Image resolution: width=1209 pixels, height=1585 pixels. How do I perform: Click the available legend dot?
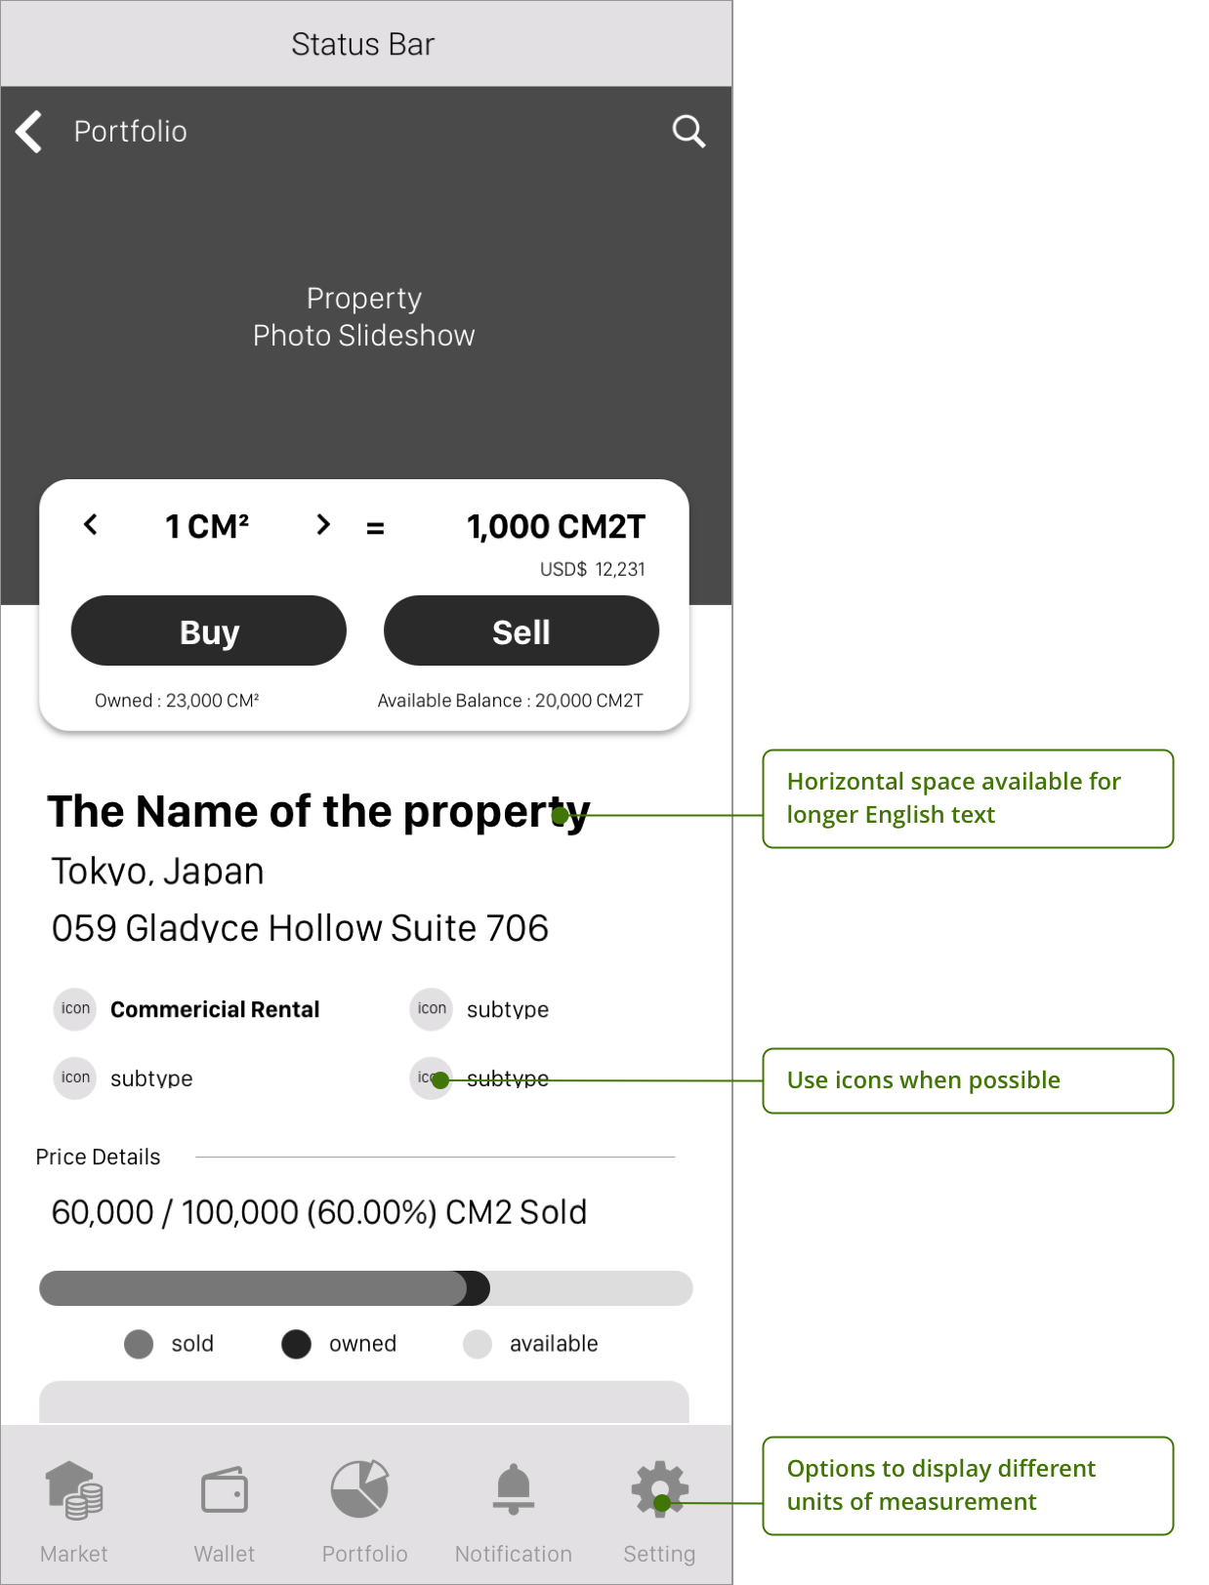click(478, 1344)
